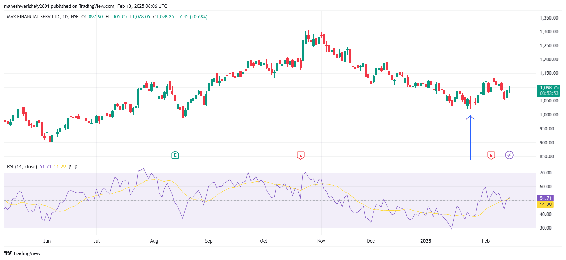Click the close value C1,098.25 in header

163,17
